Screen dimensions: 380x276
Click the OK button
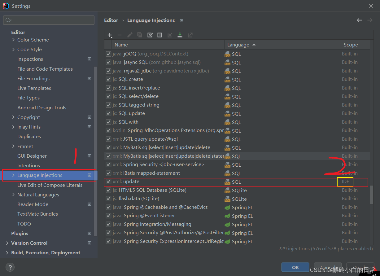tap(295, 267)
